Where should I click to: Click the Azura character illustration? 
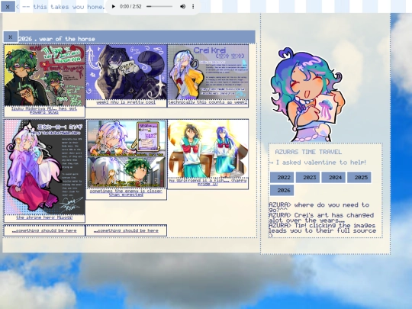click(308, 95)
